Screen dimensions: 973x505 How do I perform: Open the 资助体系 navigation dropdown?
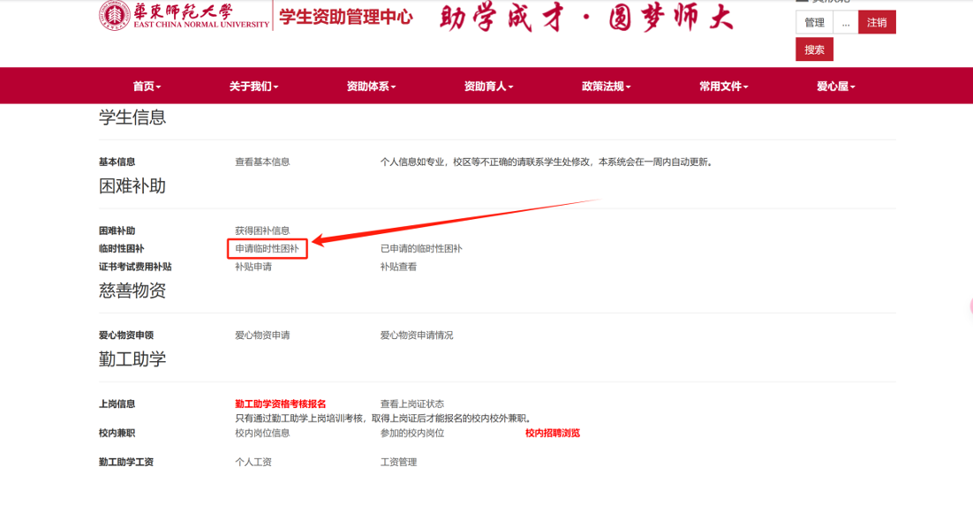[371, 87]
